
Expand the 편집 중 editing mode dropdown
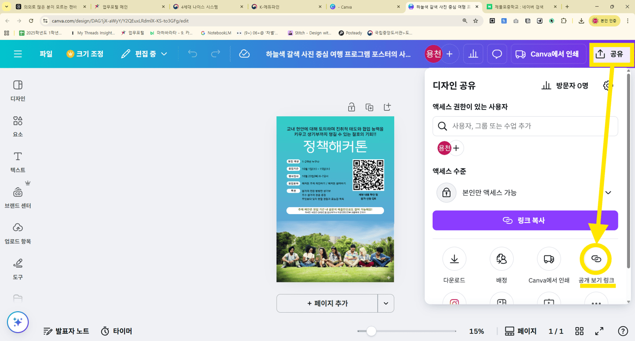click(144, 54)
